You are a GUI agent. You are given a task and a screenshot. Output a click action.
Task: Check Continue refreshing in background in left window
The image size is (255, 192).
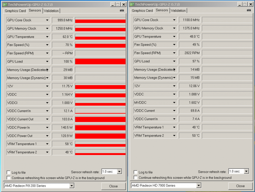pyautogui.click(x=9, y=178)
